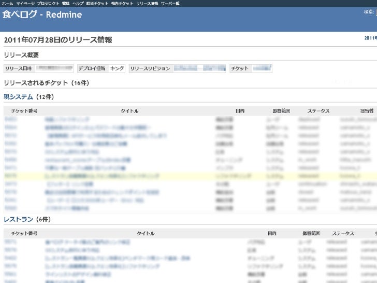Click the リリースリビジョン summary label

pyautogui.click(x=150, y=68)
